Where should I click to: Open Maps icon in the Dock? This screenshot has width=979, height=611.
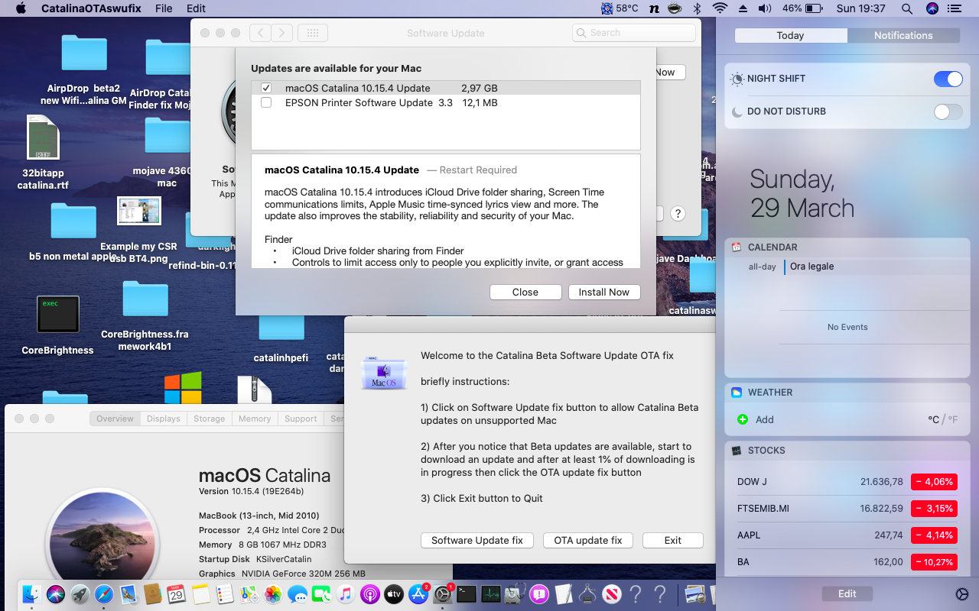coord(249,593)
